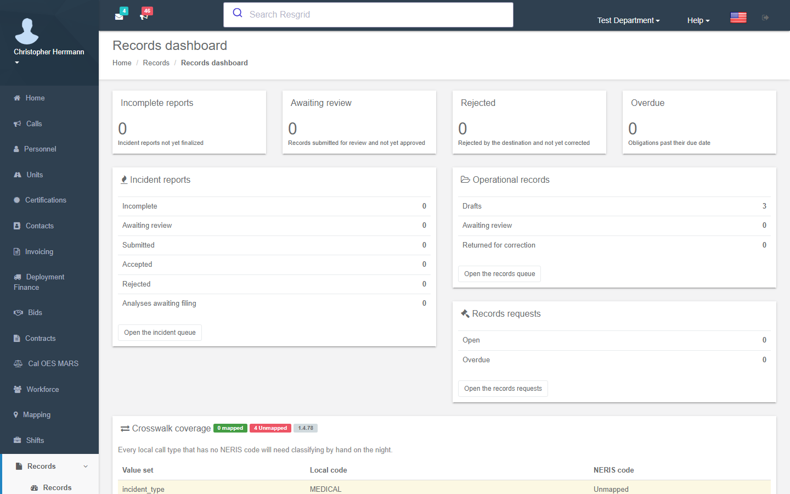Click the Invoicing document icon
Screen dimensions: 790x494
16,251
